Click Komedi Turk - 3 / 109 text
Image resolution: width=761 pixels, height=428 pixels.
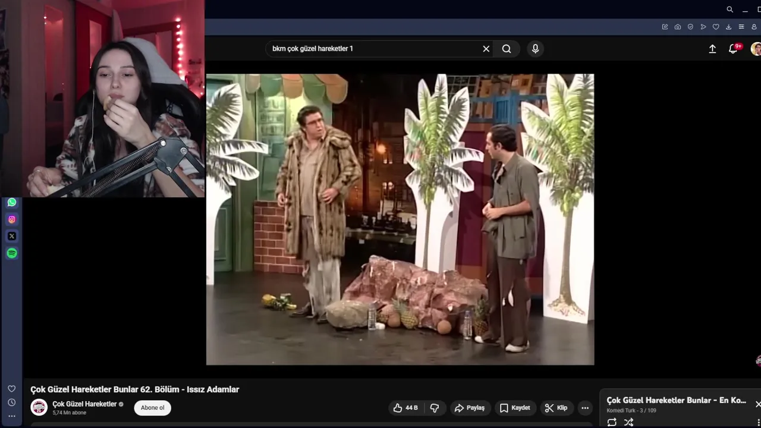631,411
